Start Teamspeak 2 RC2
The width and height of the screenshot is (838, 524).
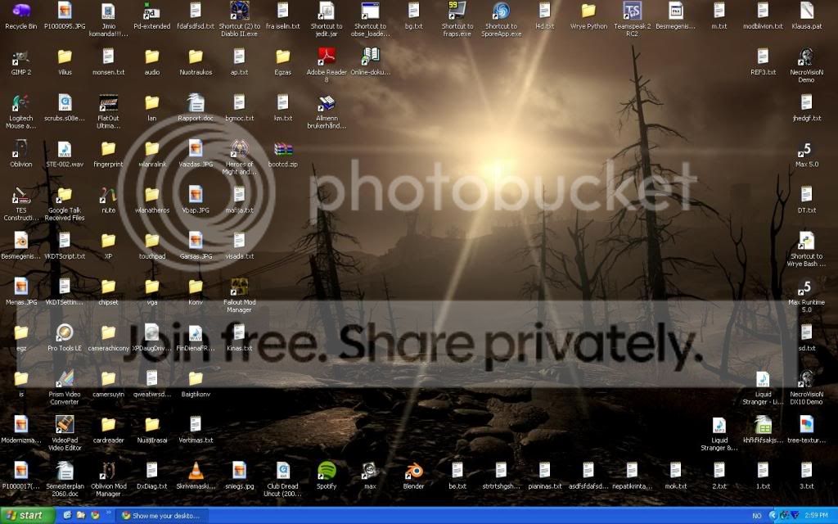pyautogui.click(x=632, y=11)
